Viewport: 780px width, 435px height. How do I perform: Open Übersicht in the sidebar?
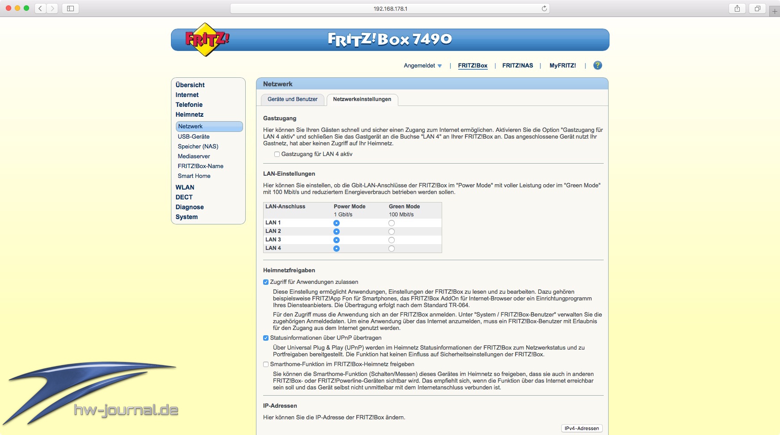(x=190, y=85)
